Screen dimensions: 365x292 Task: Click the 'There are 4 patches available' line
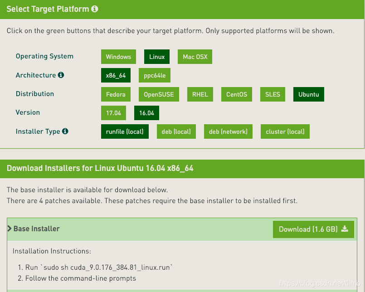pos(152,201)
